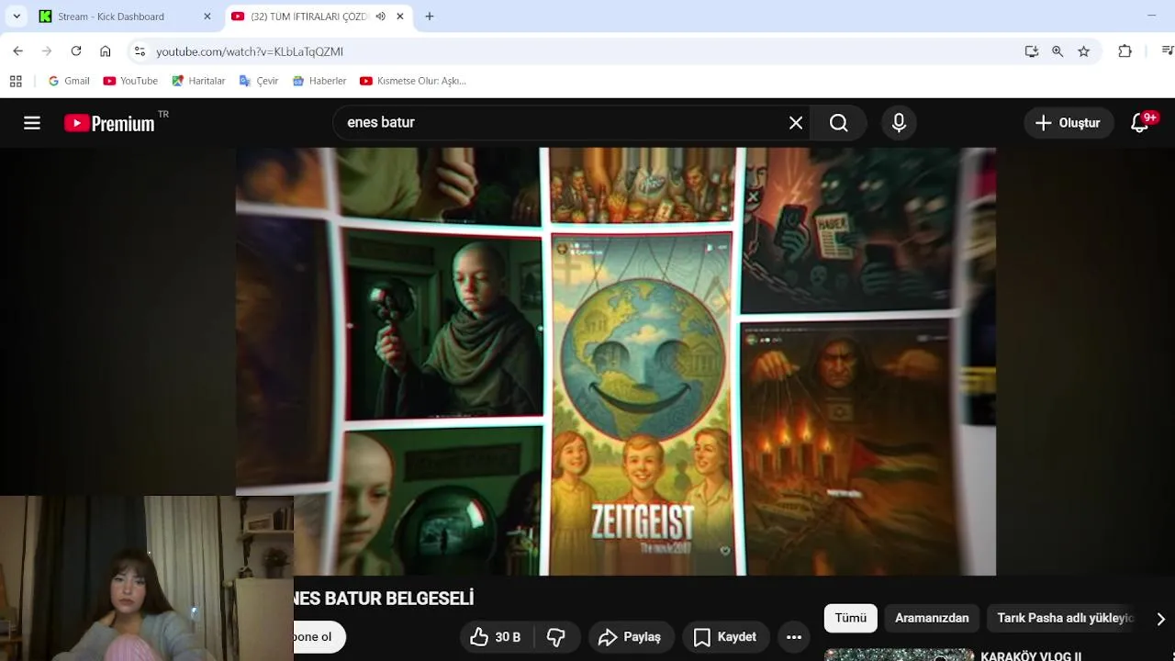This screenshot has height=661, width=1175.
Task: Click the video player area
Action: coord(616,362)
